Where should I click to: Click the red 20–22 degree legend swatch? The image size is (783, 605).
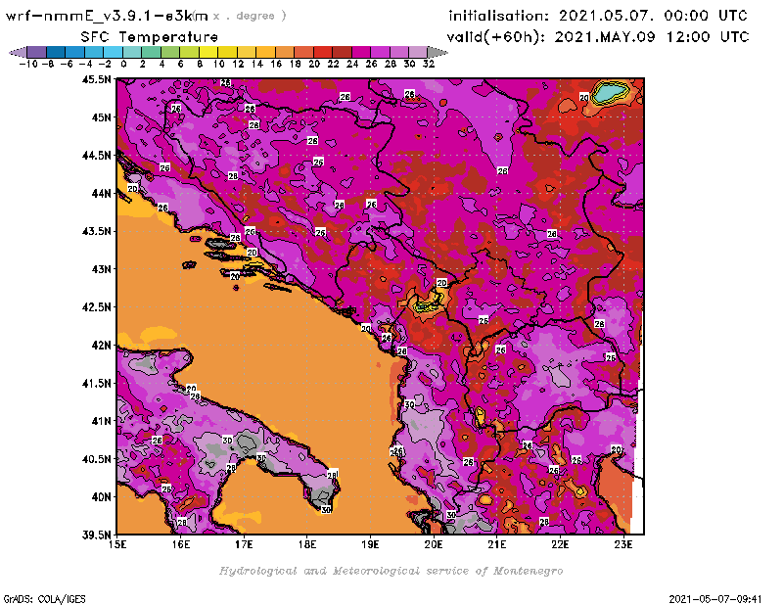tap(323, 52)
